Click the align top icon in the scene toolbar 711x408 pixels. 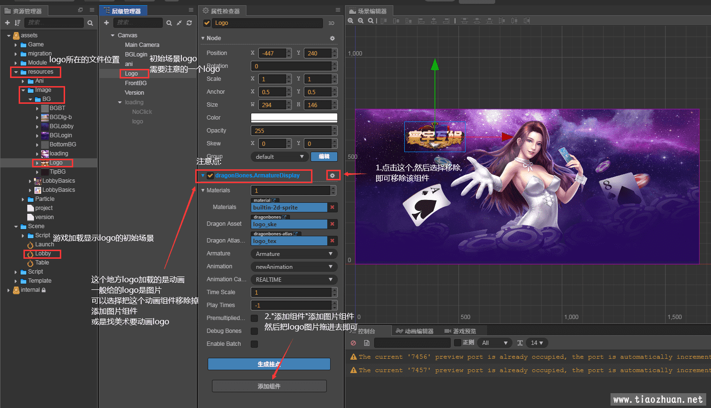pyautogui.click(x=383, y=21)
